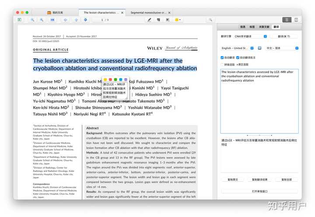Pick blue swatch in highlight popup

[x=121, y=79]
